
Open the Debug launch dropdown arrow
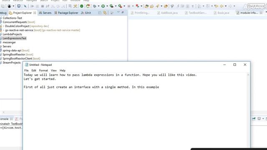[x=98, y=6]
